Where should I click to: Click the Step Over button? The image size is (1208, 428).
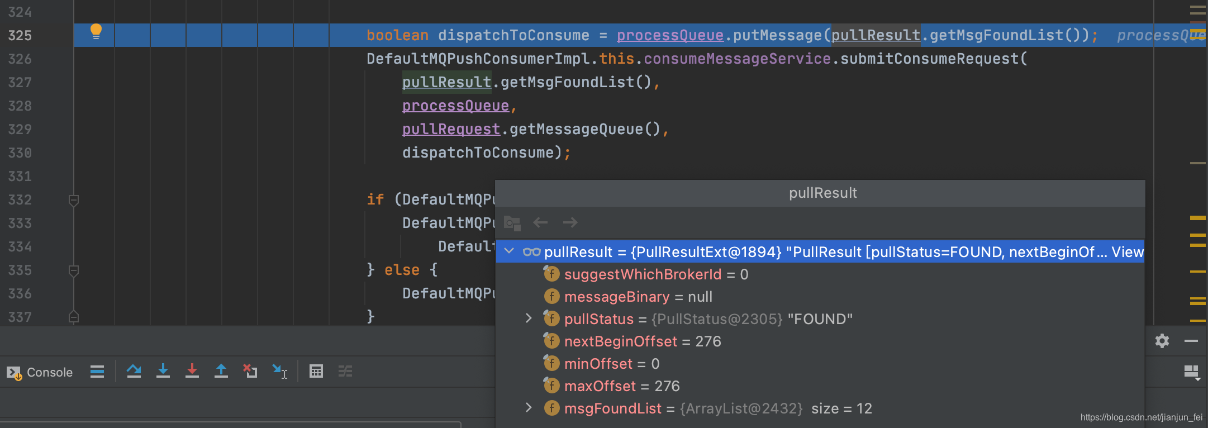pyautogui.click(x=134, y=372)
